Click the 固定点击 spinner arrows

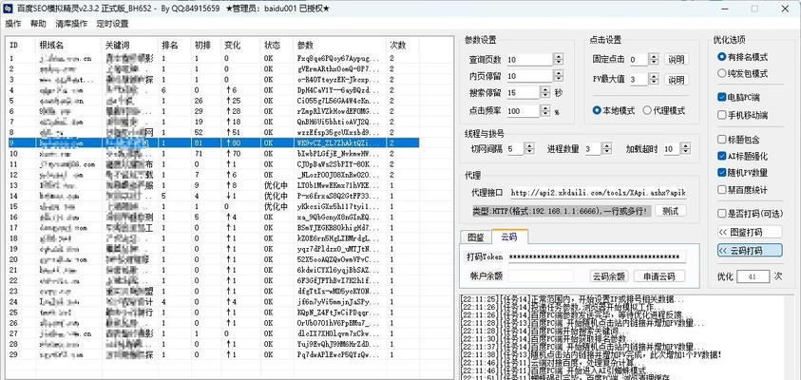point(654,59)
